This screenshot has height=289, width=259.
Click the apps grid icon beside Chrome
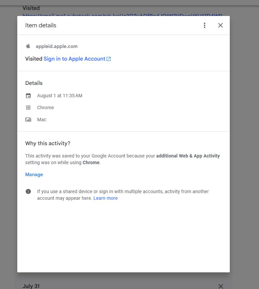pos(28,108)
